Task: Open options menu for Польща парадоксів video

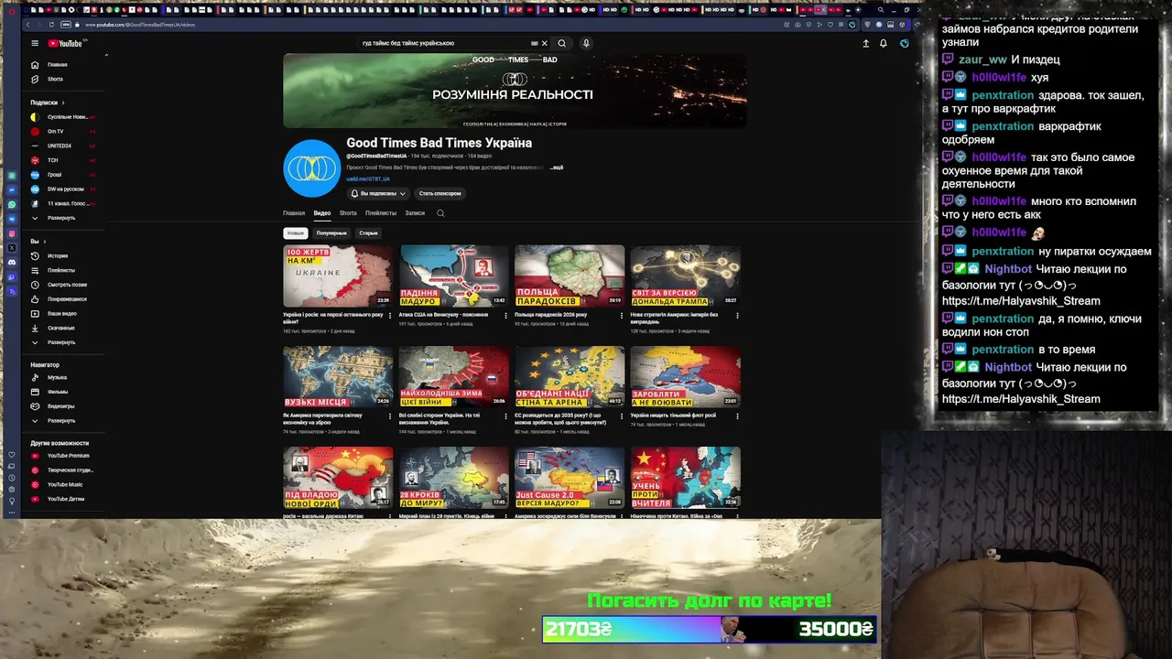Action: [622, 316]
